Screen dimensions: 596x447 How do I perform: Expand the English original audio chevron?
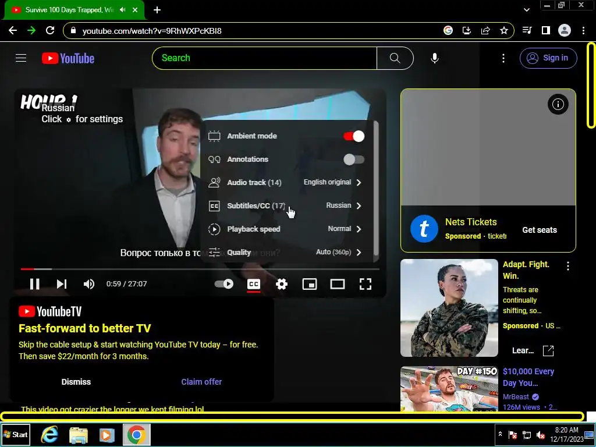point(359,182)
